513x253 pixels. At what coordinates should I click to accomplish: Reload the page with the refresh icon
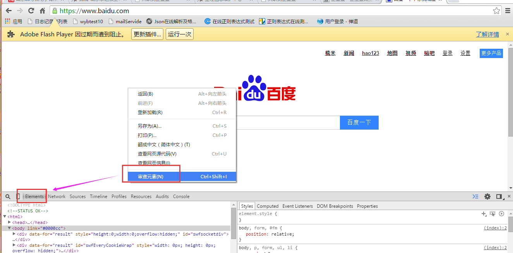click(31, 11)
